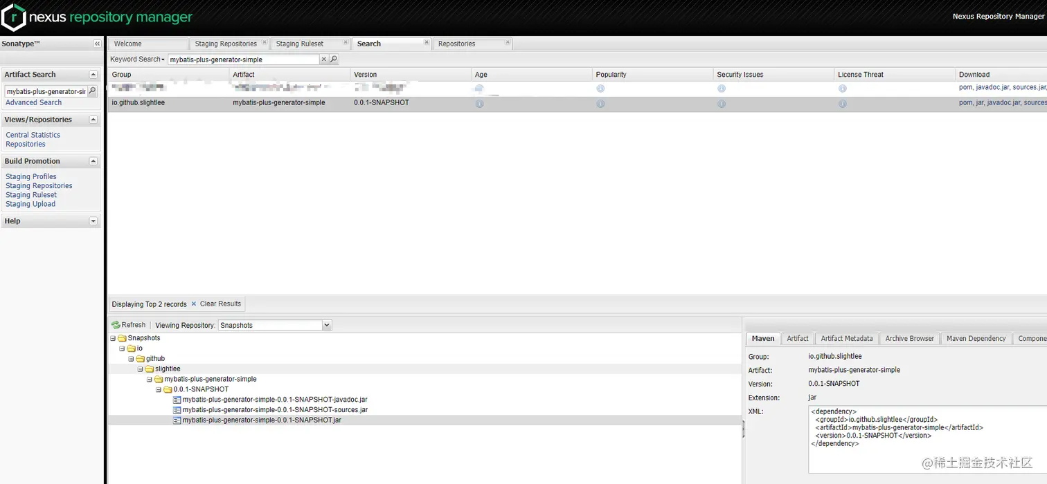Collapse the Build Promotion sidebar panel

pyautogui.click(x=93, y=161)
